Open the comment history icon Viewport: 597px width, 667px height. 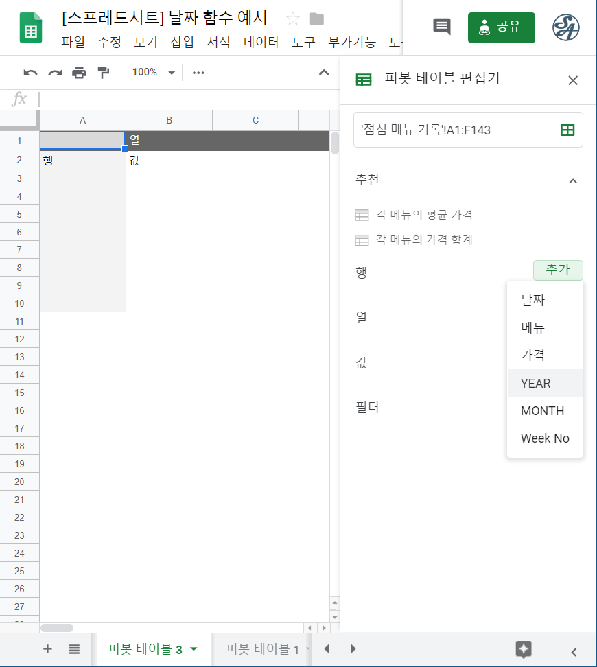[x=442, y=27]
